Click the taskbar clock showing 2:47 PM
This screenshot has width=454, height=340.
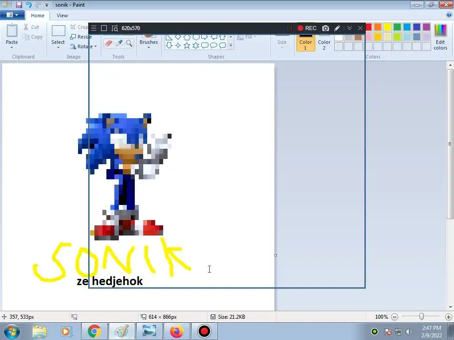point(432,331)
